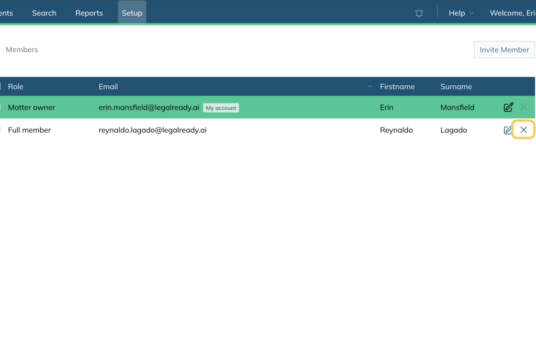The image size is (536, 344).
Task: Open the Reports tab
Action: (89, 13)
